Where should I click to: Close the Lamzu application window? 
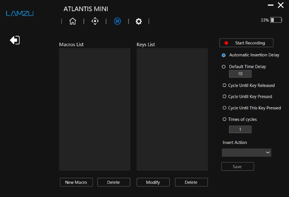pyautogui.click(x=281, y=5)
